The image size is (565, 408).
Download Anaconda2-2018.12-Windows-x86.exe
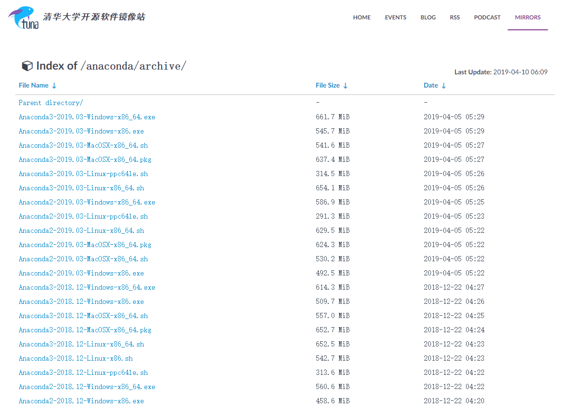81,401
